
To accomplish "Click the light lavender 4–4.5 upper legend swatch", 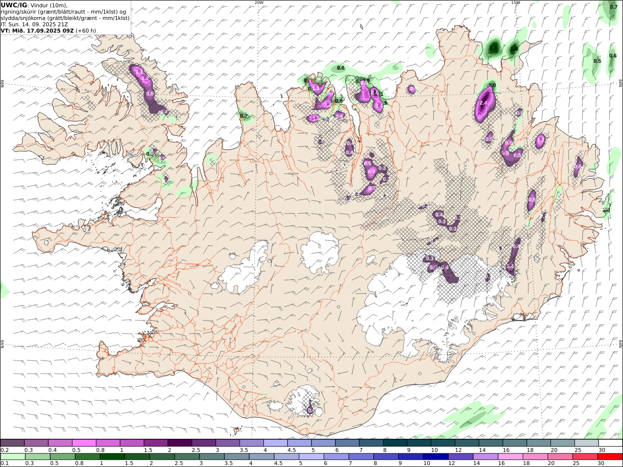I will coord(275,443).
